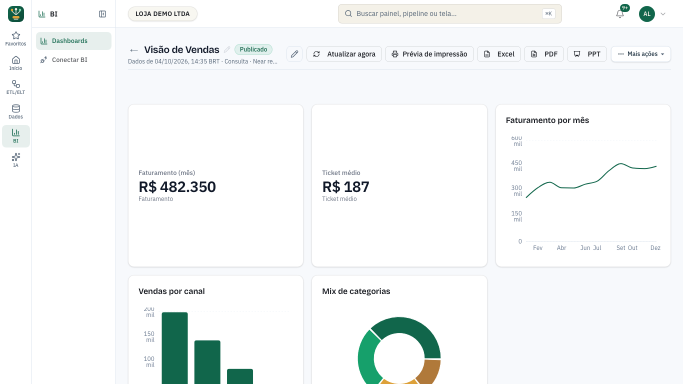Open Prévia de impressão

(429, 54)
